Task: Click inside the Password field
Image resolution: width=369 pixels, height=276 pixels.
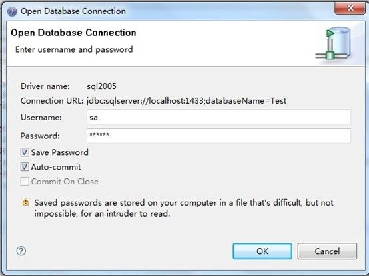Action: click(x=218, y=136)
